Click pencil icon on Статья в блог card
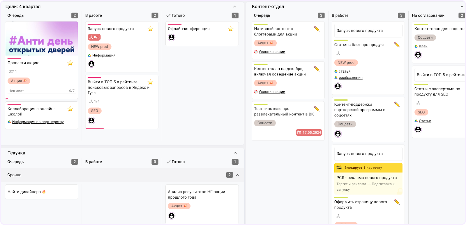The width and height of the screenshot is (466, 225). pyautogui.click(x=397, y=44)
